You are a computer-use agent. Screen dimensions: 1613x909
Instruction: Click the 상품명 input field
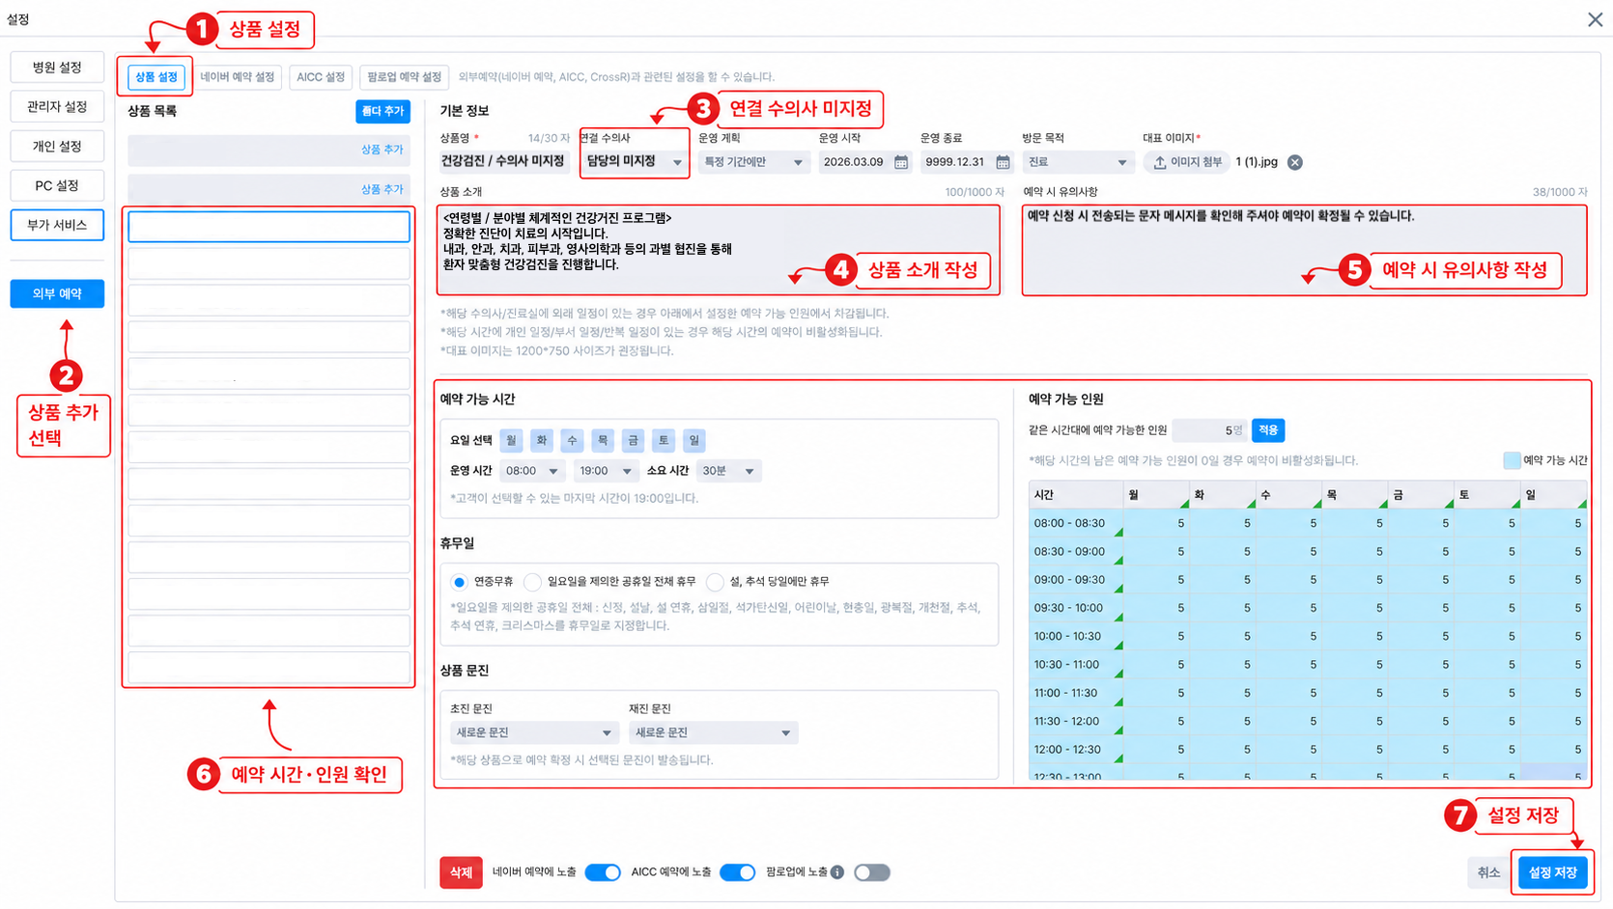tap(504, 162)
